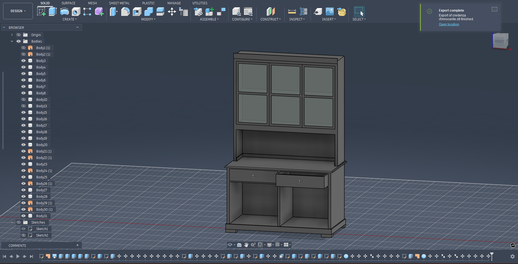Image resolution: width=518 pixels, height=264 pixels.
Task: Click the Insert Canvas image icon
Action: (x=330, y=12)
